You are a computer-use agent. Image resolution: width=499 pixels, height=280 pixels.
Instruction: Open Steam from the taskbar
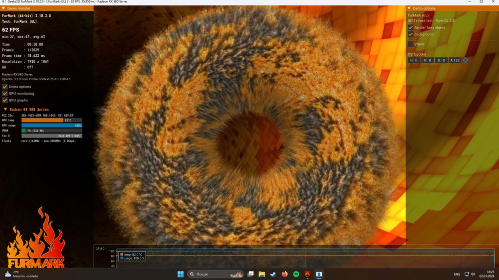[x=273, y=274]
